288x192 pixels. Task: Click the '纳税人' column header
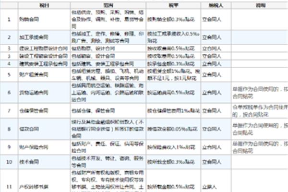216,5
